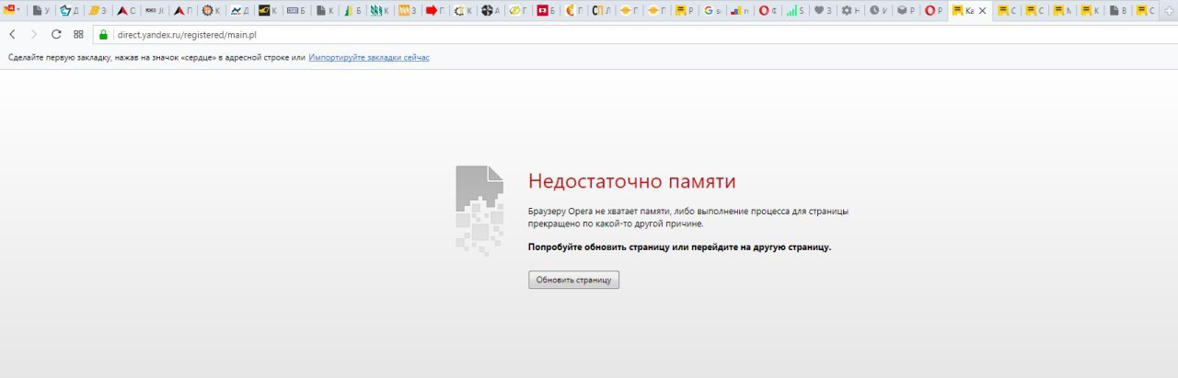
Task: Switch to the orange grid tab 'З'
Action: (409, 11)
